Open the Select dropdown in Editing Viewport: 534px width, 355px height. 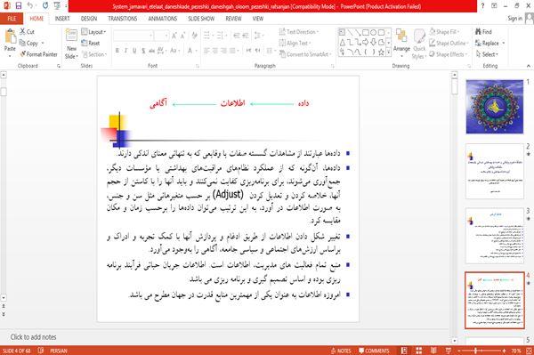tap(487, 54)
